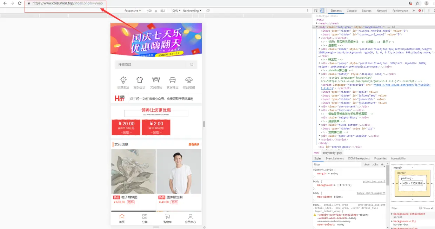This screenshot has width=435, height=229.
Task: Expand the head element node
Action: click(317, 24)
